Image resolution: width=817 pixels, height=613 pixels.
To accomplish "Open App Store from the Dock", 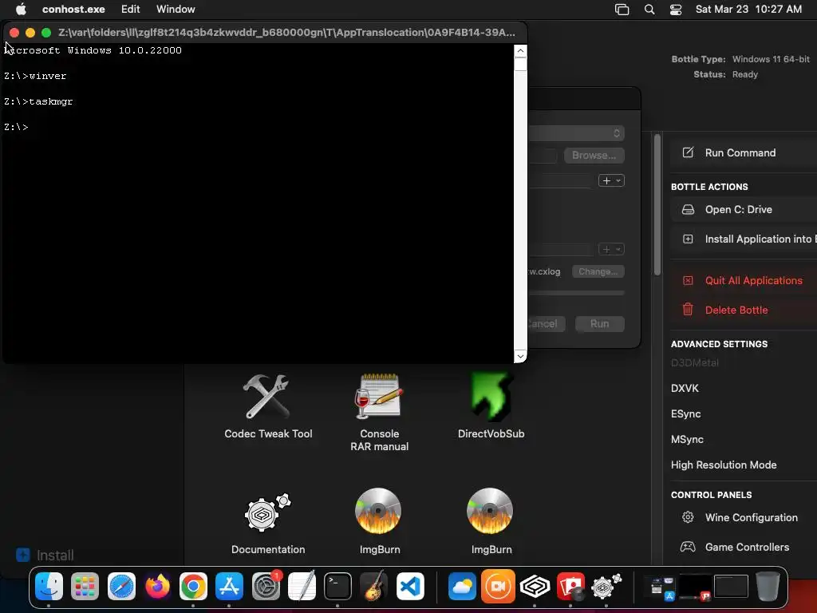I will click(x=229, y=586).
